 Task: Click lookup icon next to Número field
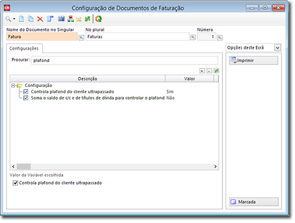tap(219, 38)
